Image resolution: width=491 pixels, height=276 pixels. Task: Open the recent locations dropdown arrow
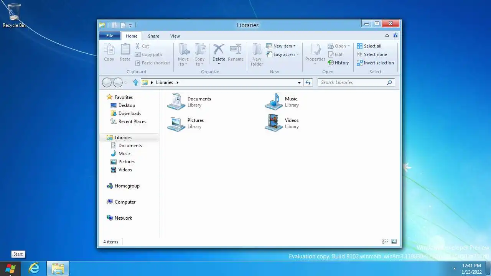[125, 83]
